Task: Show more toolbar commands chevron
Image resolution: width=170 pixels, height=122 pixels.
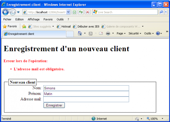Action: pyautogui.click(x=167, y=31)
